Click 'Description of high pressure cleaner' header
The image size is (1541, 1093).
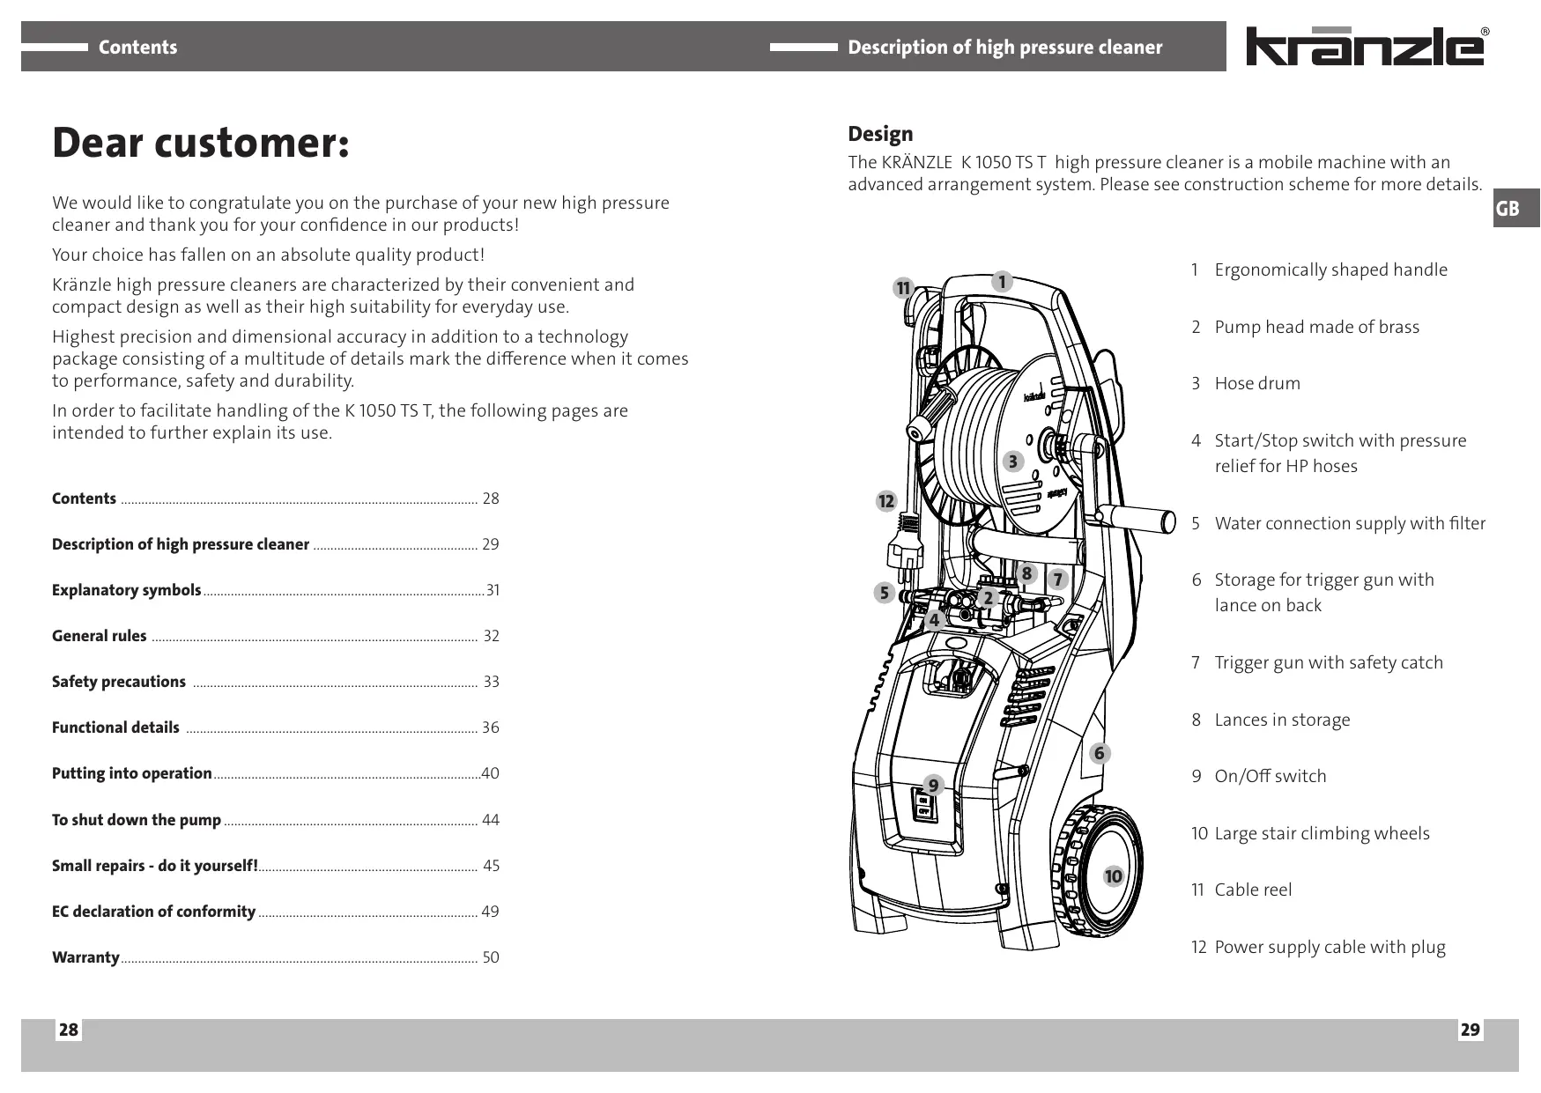(1004, 48)
